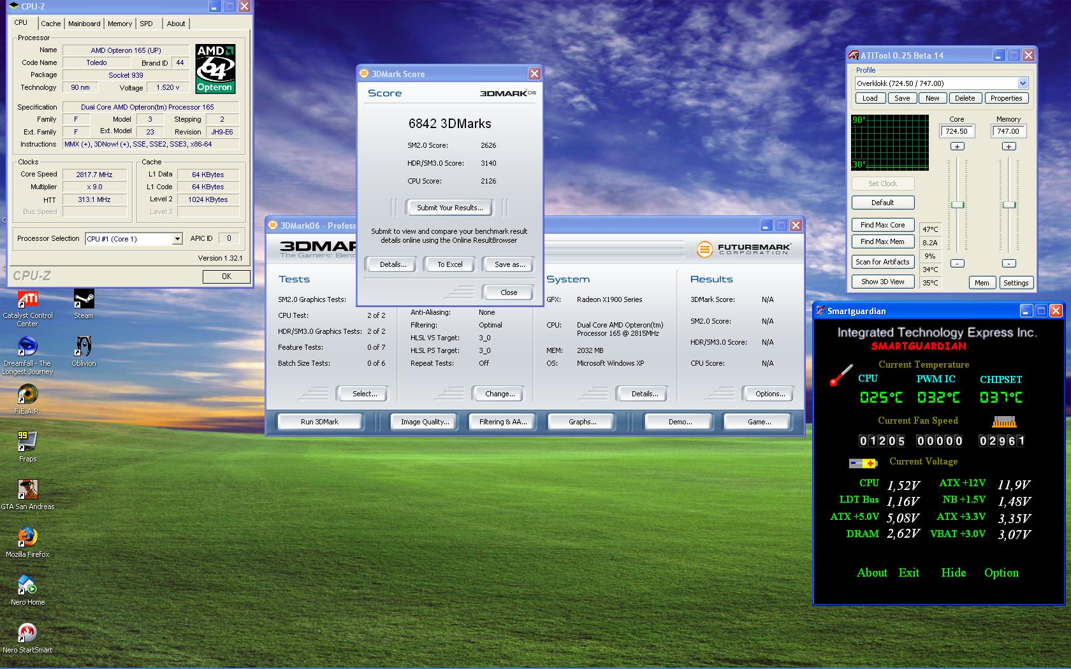This screenshot has height=669, width=1071.
Task: Go to the About tab in CPU-Z
Action: (176, 24)
